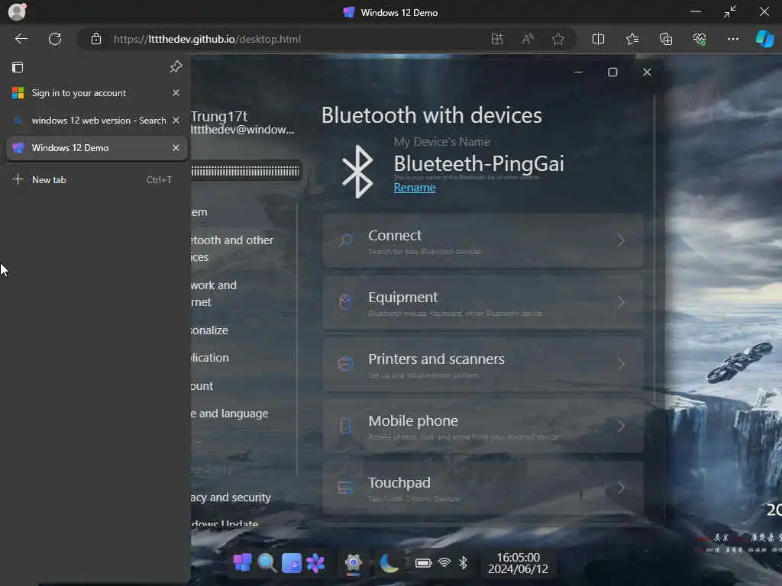This screenshot has width=782, height=586.
Task: Expand chevron on Printers and scanners
Action: [x=621, y=364]
